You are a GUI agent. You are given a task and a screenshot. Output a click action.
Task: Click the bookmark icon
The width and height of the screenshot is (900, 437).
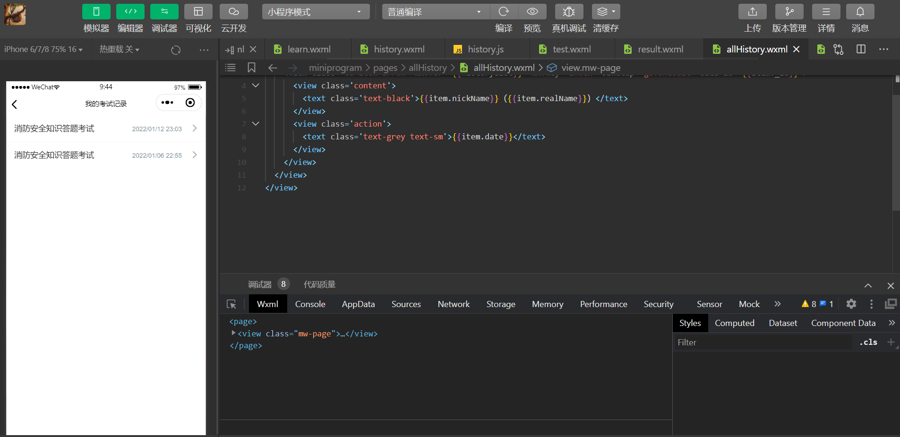(x=252, y=68)
